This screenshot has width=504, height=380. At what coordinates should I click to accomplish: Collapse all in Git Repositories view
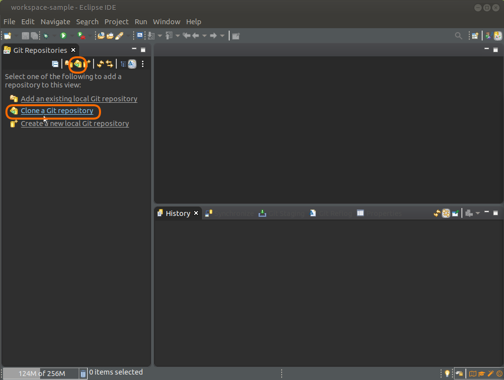pyautogui.click(x=55, y=64)
